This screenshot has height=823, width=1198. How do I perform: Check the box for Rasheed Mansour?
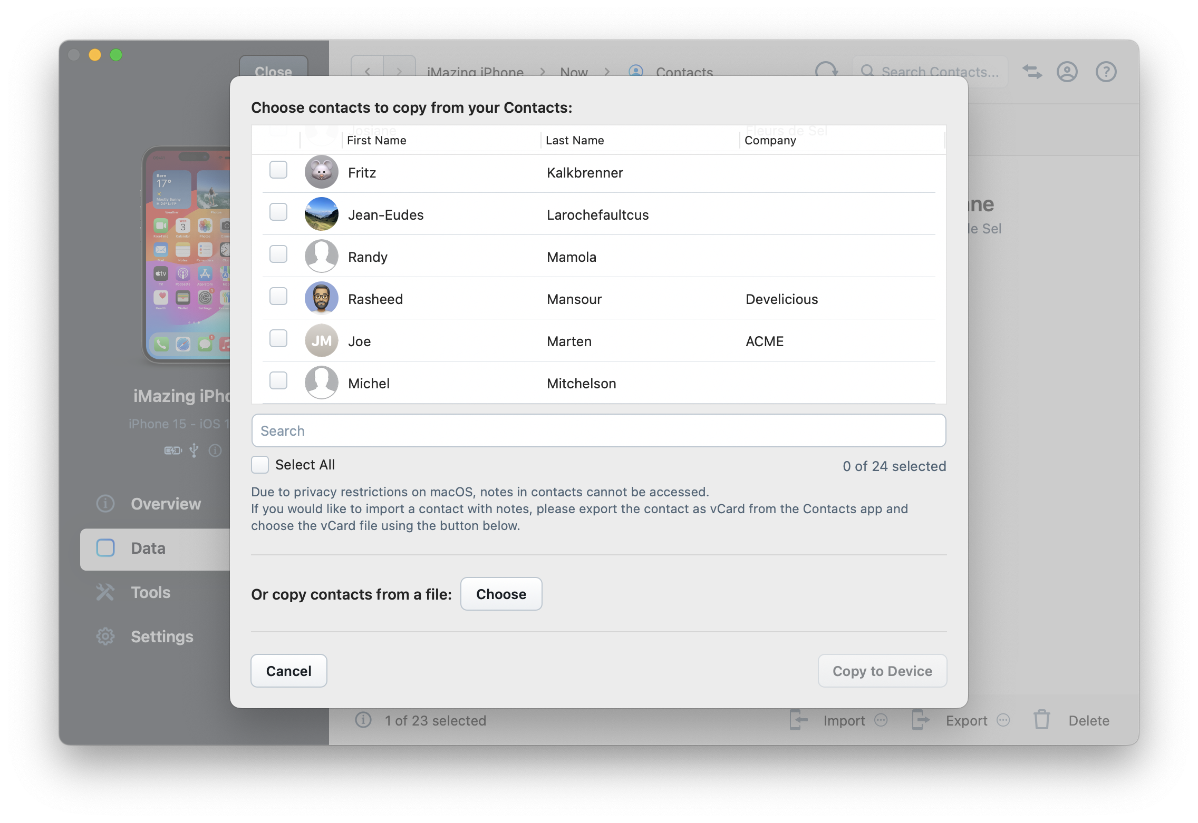278,297
